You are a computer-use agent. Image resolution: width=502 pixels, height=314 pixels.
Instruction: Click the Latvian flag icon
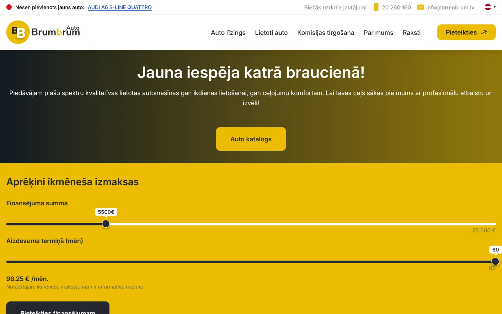488,7
